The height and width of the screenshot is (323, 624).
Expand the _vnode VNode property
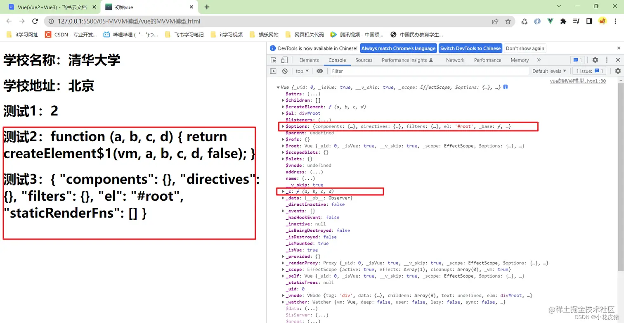point(283,296)
